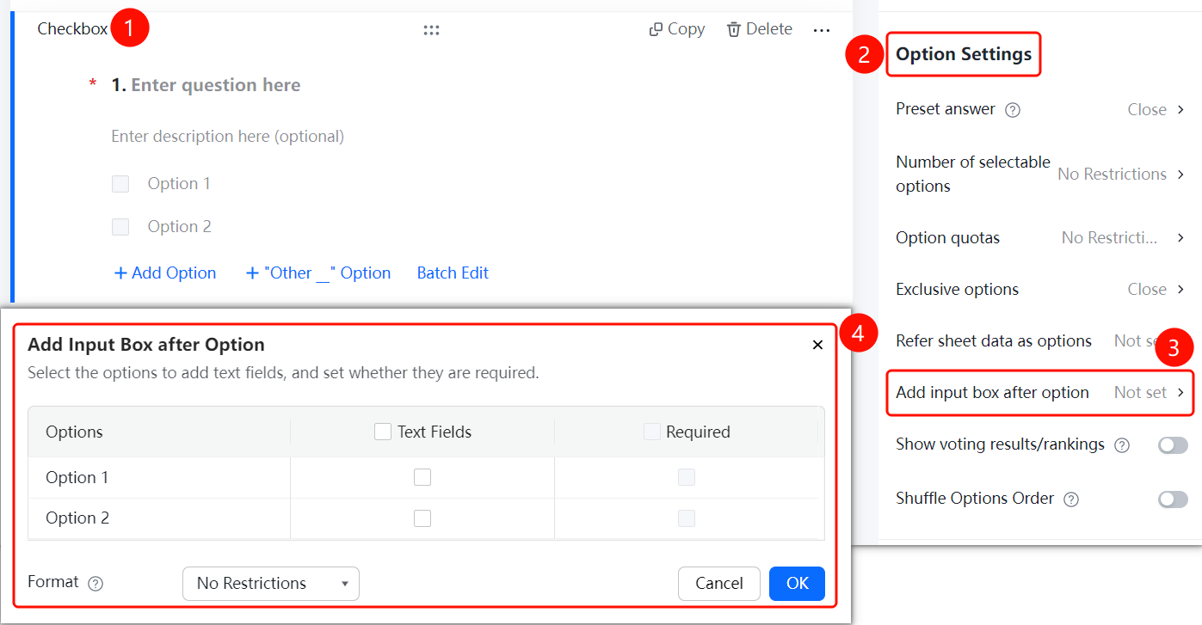Screen dimensions: 1202x625
Task: Click the Checkbox question type label
Action: (72, 29)
